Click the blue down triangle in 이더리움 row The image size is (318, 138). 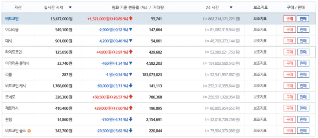pyautogui.click(x=130, y=30)
